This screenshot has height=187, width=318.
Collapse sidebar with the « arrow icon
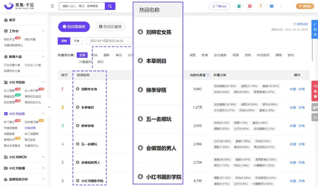49,107
